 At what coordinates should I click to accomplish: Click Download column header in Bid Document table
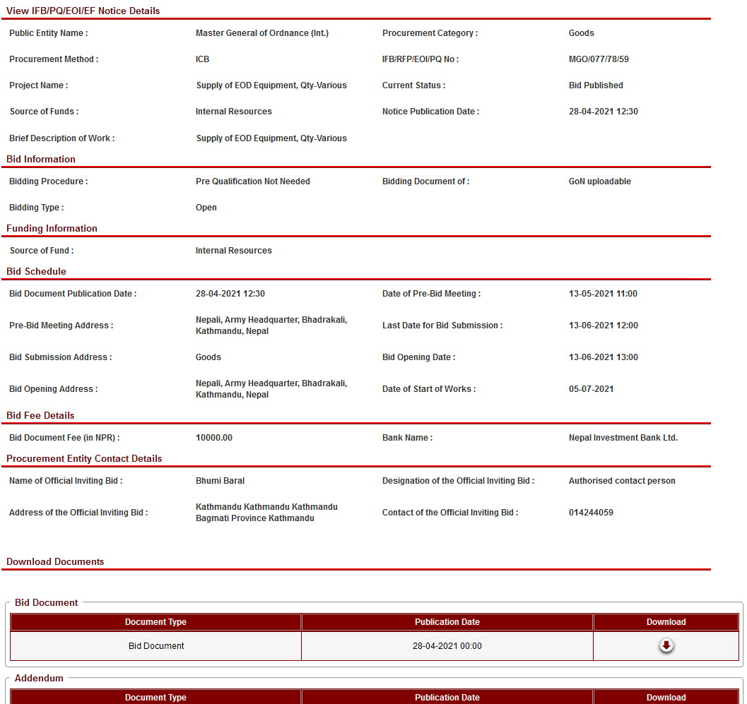point(666,622)
